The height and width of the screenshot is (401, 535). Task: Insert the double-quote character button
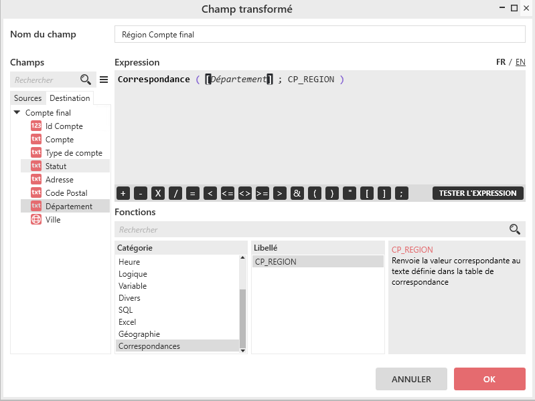pyautogui.click(x=349, y=193)
